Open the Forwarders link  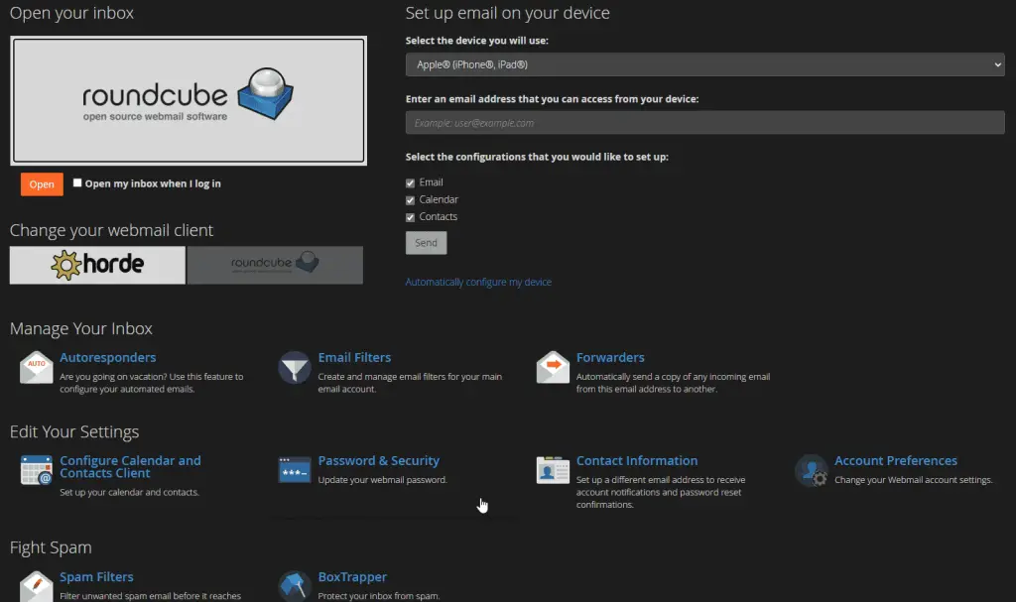pos(610,357)
